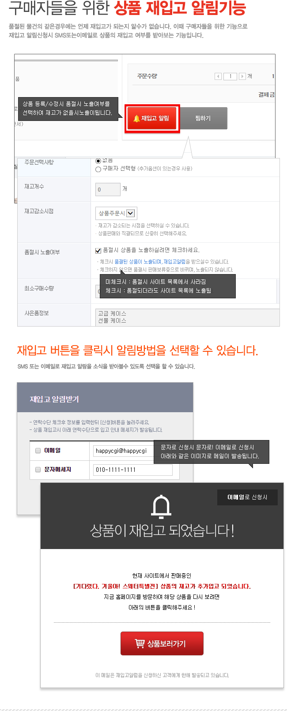Click the email address input field
Screen dimensions: 287x711
coord(124,451)
